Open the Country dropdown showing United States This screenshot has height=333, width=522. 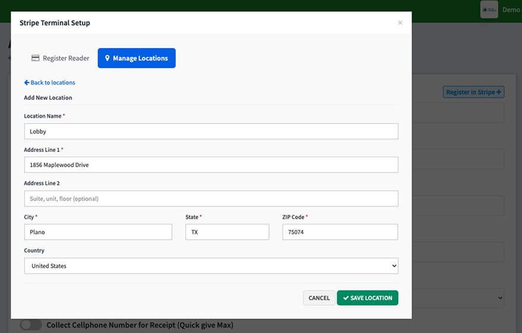tap(211, 266)
